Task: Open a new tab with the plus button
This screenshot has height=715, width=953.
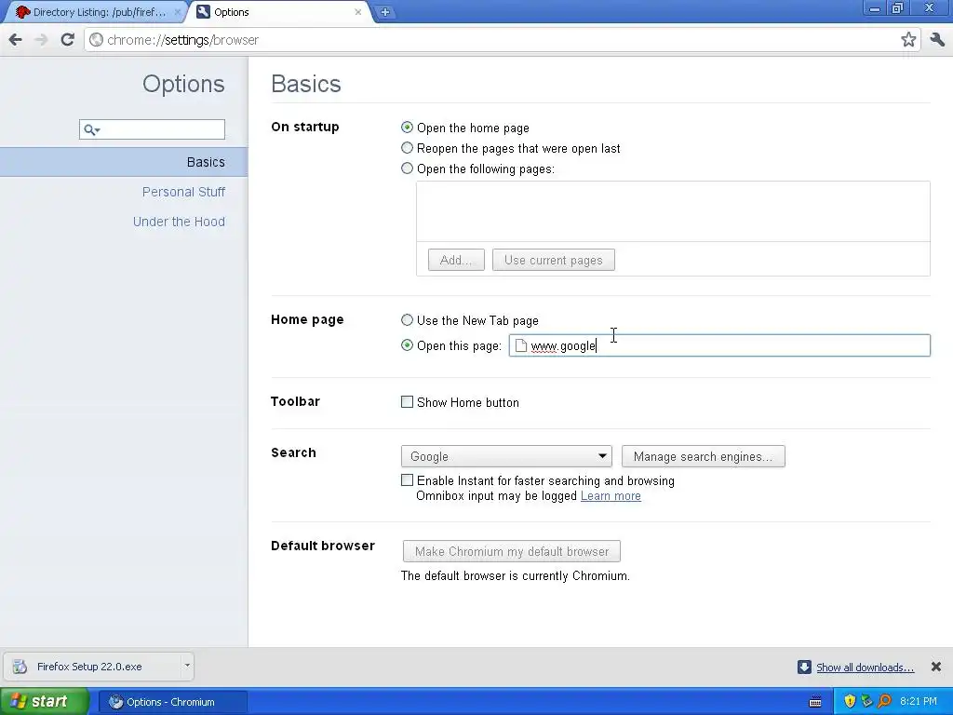Action: (x=384, y=12)
